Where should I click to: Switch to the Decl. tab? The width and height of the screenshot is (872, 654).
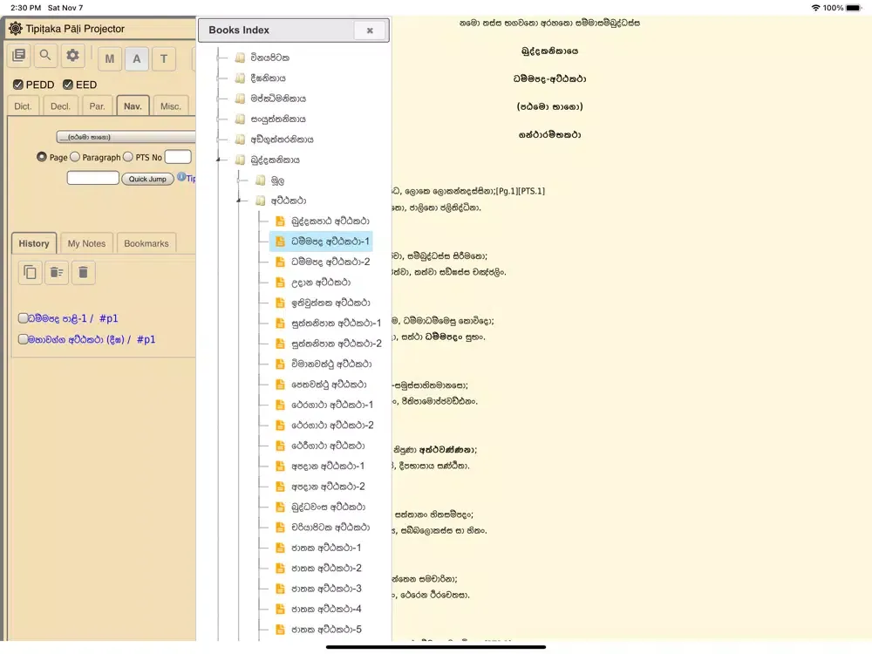(x=60, y=106)
